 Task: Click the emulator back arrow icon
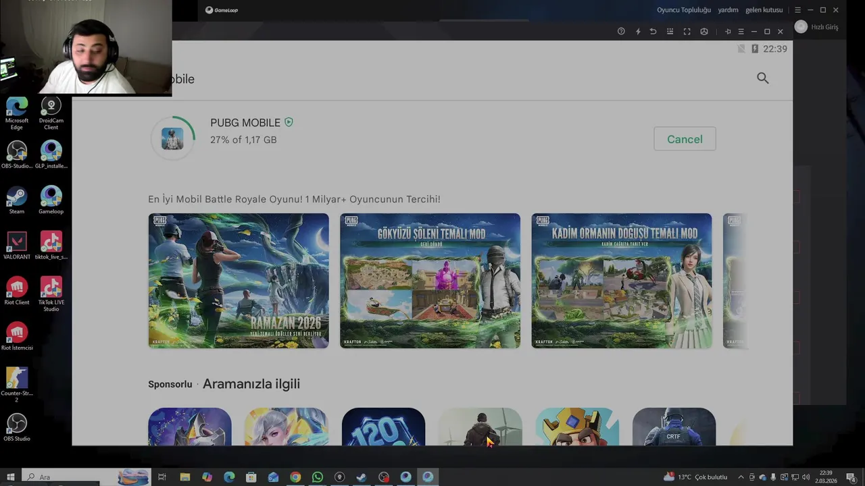[653, 32]
